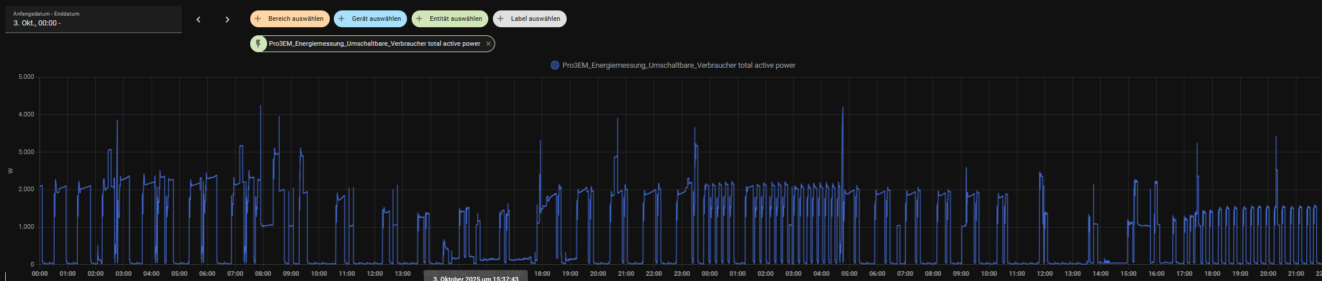The image size is (1322, 281).
Task: Remove the Pro3EM entity chip with X
Action: point(488,44)
